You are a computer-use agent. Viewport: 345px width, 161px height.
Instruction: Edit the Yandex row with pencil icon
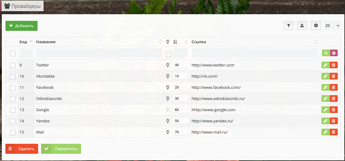[325, 121]
